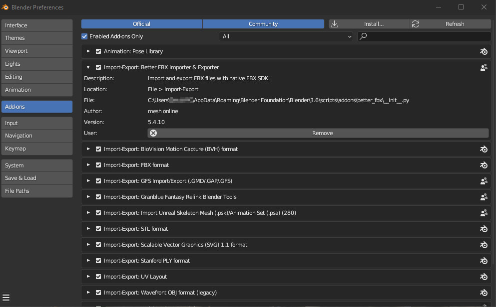Switch to the Keymap section
Image resolution: width=496 pixels, height=307 pixels.
pos(37,149)
